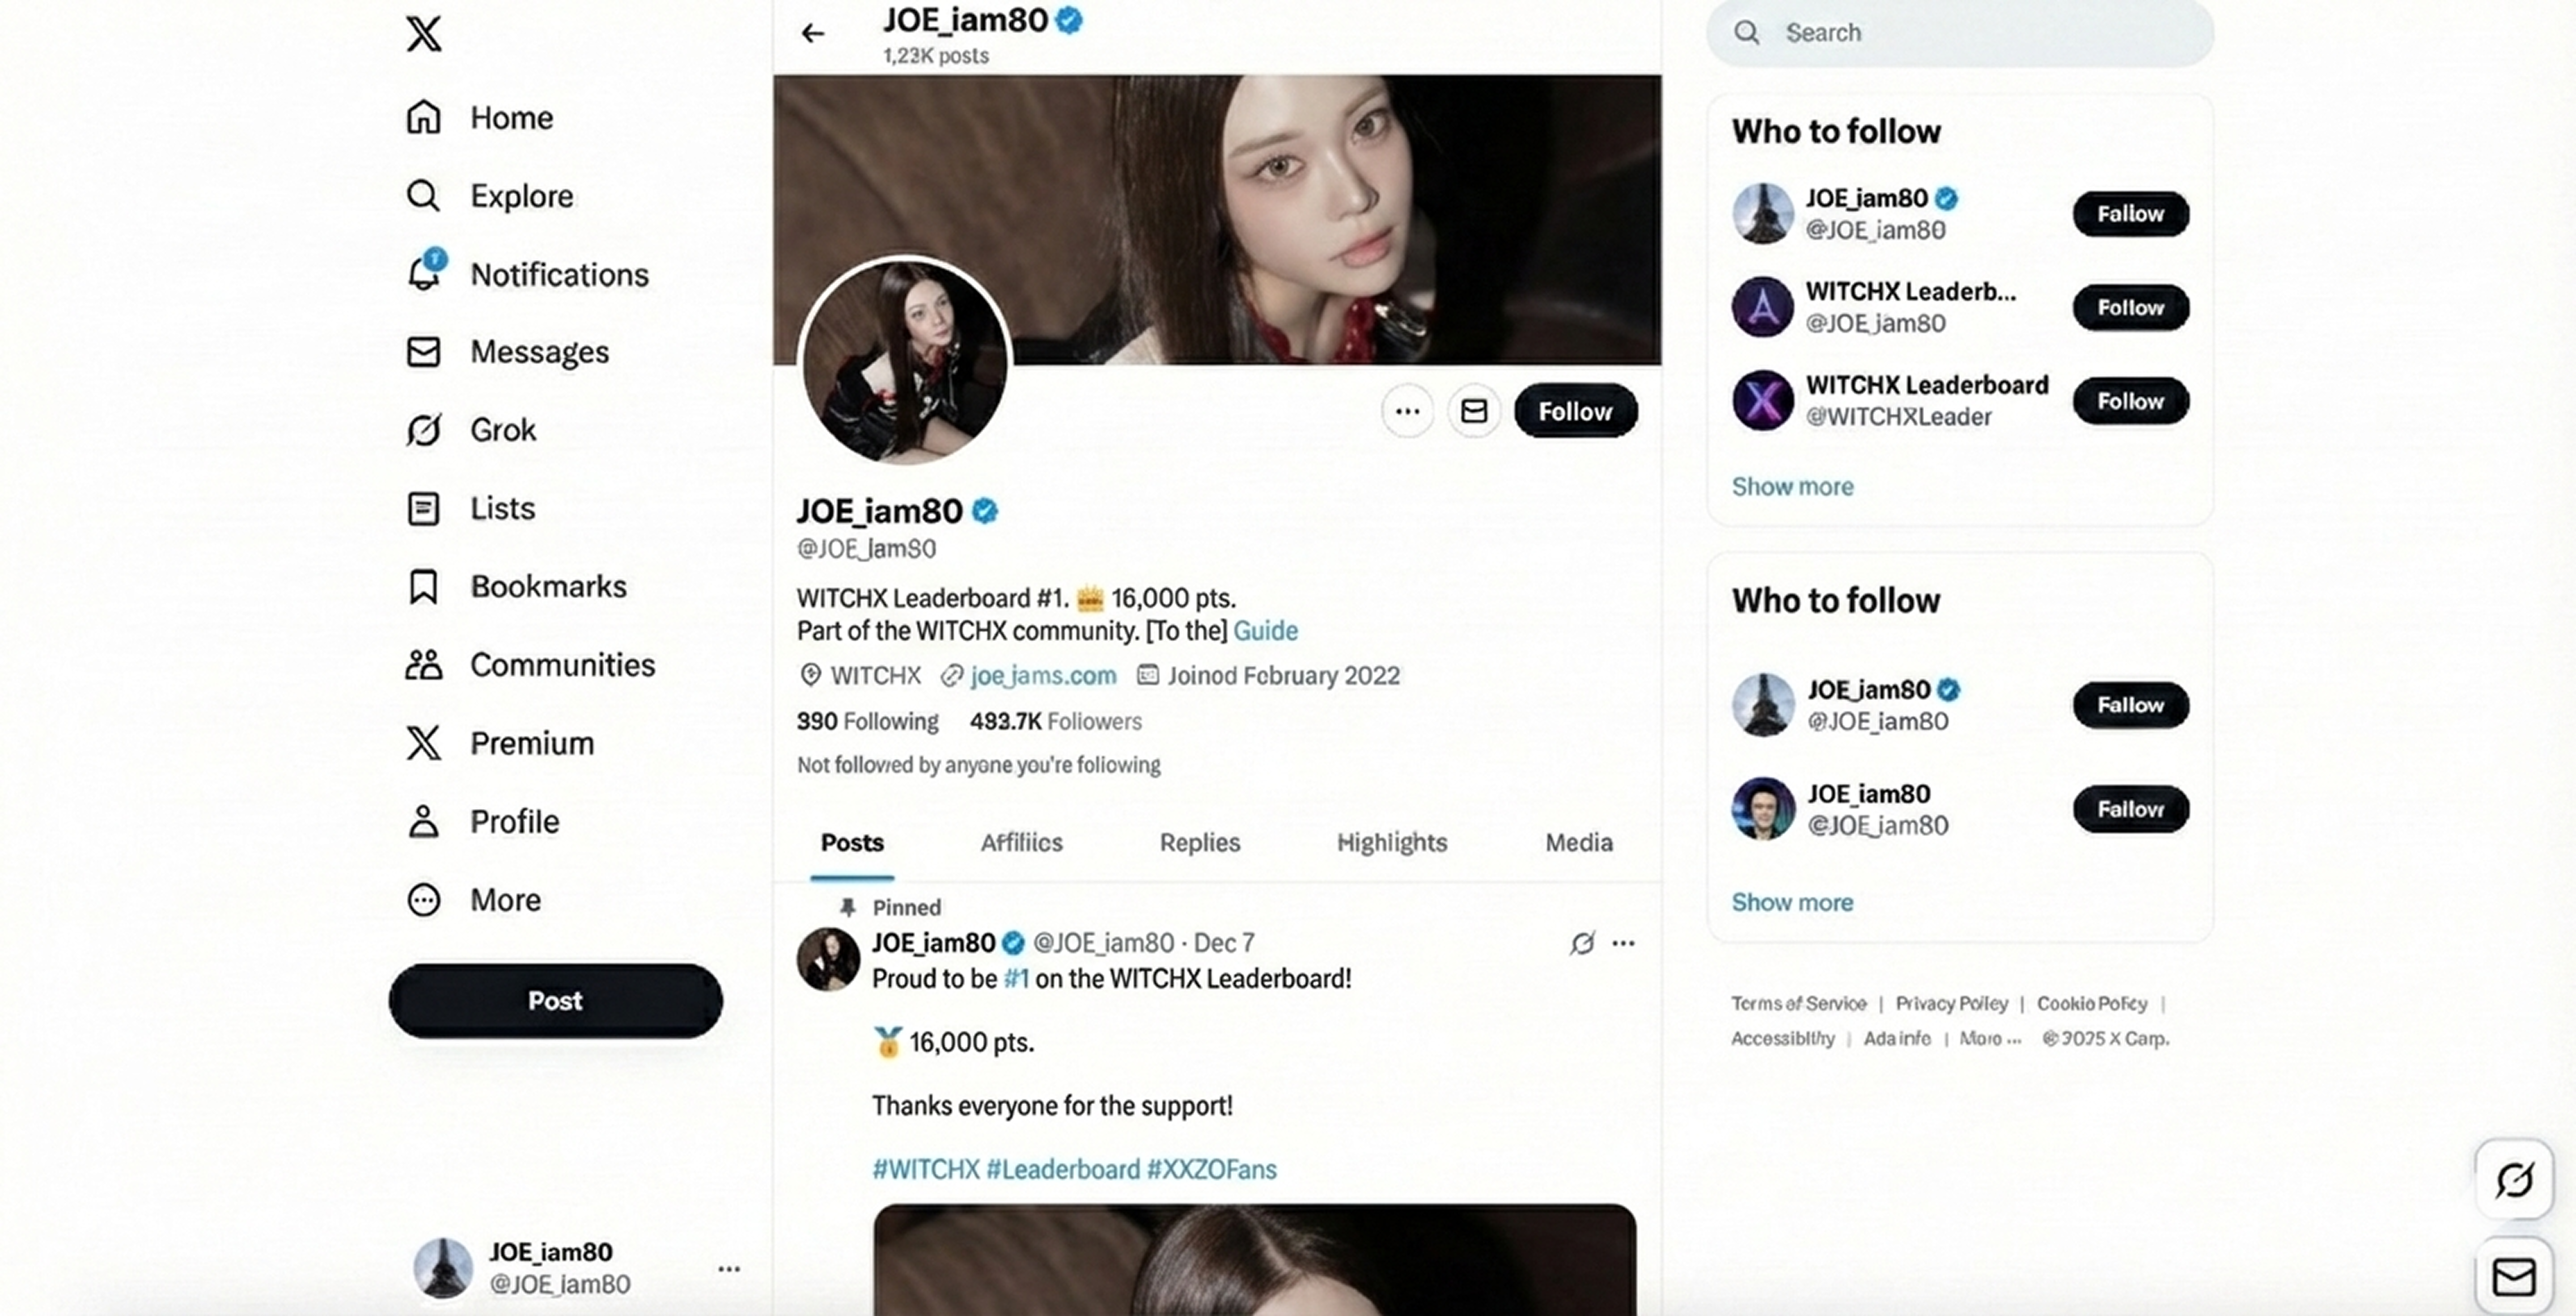The image size is (2576, 1316).
Task: Click the Search input field
Action: pos(1960,33)
